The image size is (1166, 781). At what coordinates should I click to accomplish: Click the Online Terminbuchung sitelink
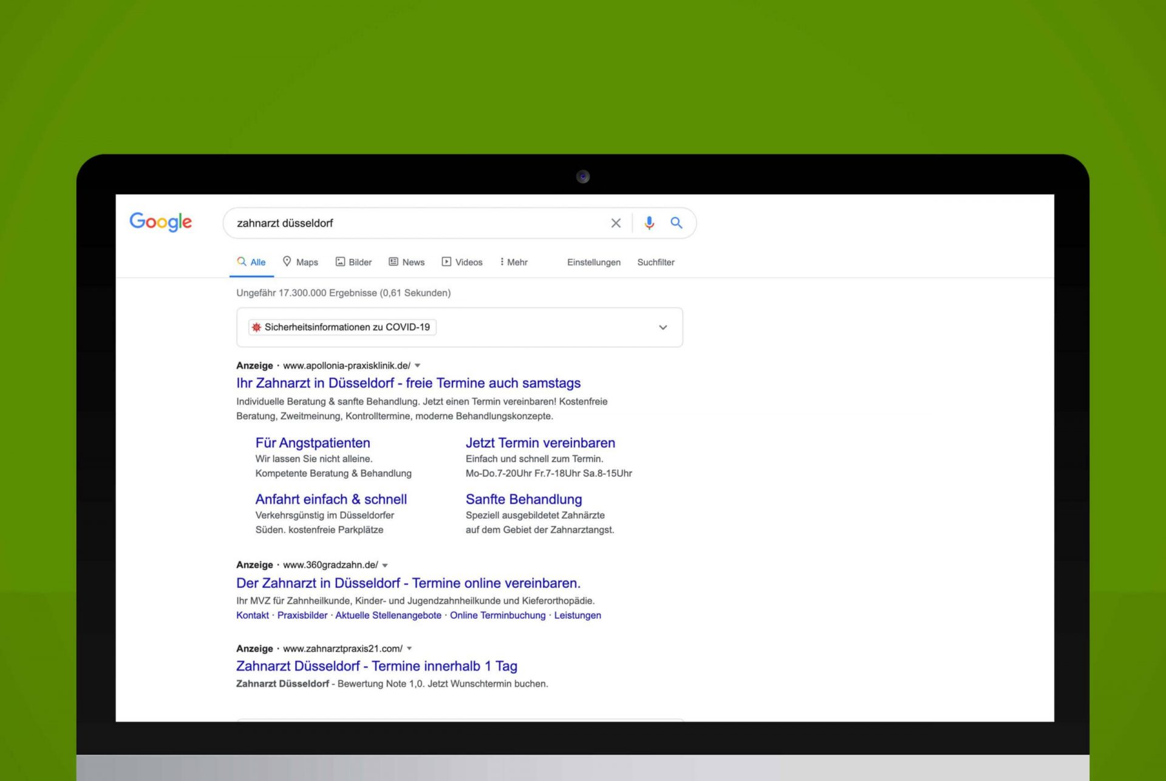(498, 615)
